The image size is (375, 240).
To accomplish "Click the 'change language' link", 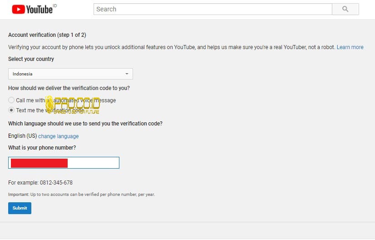I will (58, 136).
